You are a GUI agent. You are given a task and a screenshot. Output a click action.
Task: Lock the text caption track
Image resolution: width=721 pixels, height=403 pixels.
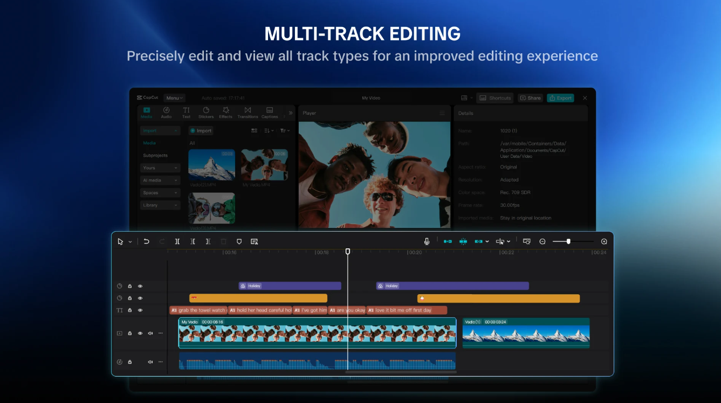(x=130, y=310)
